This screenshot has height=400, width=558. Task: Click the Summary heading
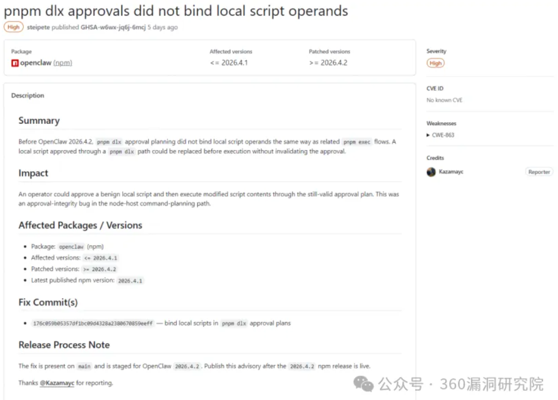click(x=39, y=121)
